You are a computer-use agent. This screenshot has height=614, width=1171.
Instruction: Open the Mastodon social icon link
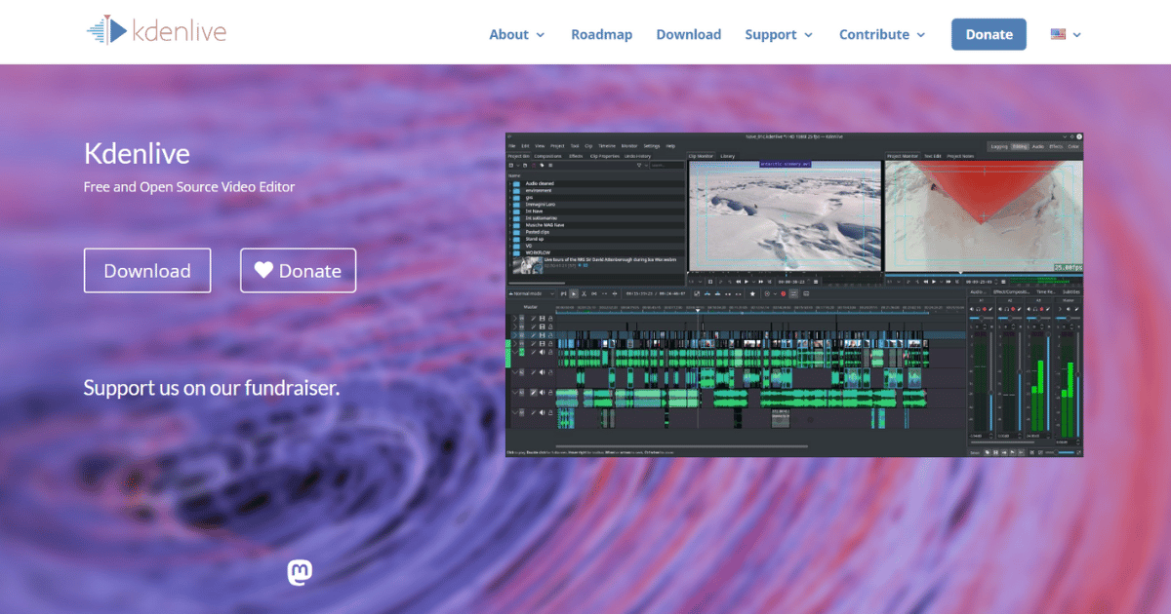300,573
